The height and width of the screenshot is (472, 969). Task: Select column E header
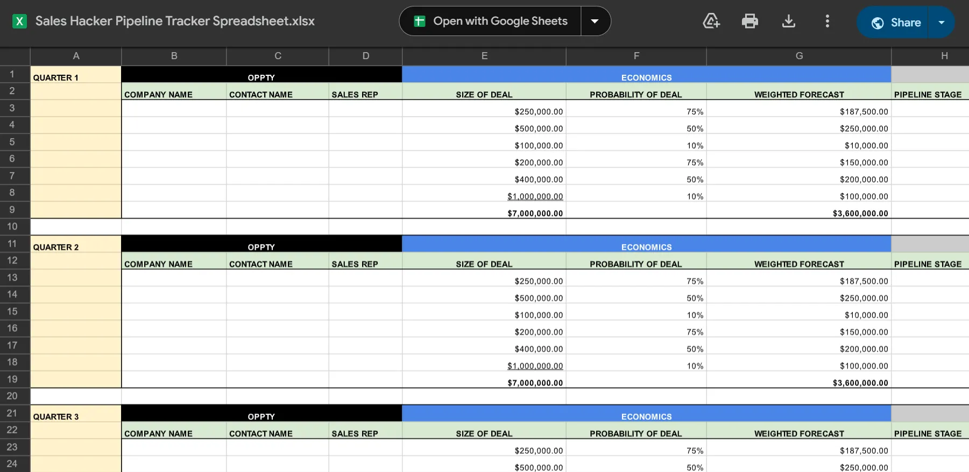coord(484,56)
